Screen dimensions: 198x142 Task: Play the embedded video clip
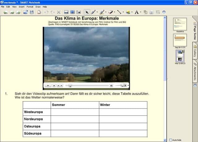pyautogui.click(x=48, y=85)
